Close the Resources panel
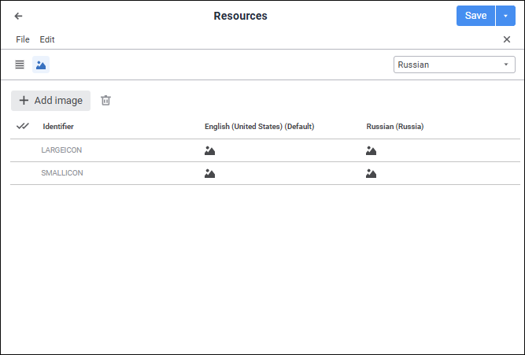This screenshot has width=525, height=355. pos(507,39)
